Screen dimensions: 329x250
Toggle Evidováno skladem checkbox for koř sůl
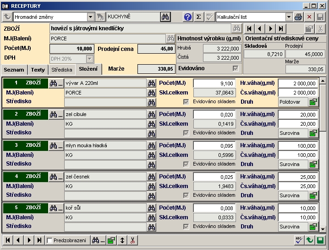click(186, 227)
